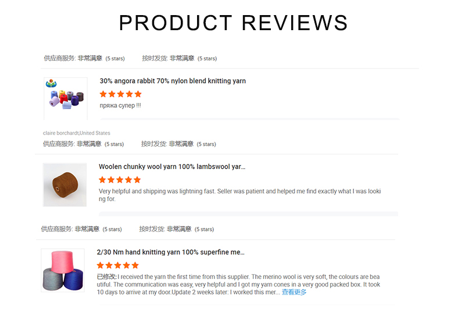Click the first review's 按时发货 rating label
The width and height of the screenshot is (465, 319).
(x=155, y=59)
